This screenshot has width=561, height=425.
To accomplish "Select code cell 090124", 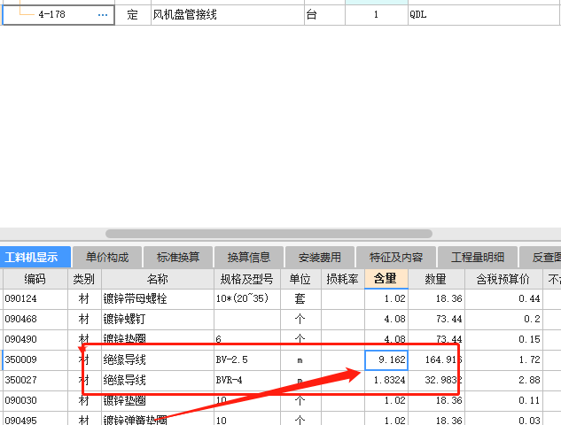I will click(x=35, y=298).
